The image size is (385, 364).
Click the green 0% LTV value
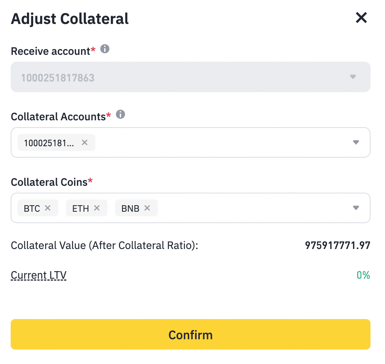[363, 275]
